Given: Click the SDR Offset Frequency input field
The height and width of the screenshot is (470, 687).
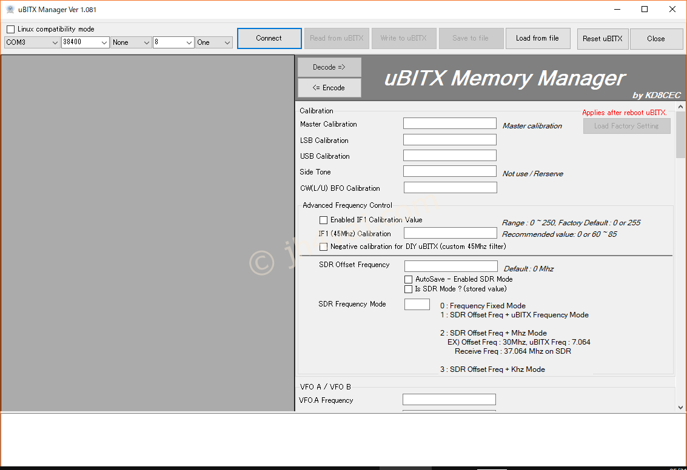Looking at the screenshot, I should pyautogui.click(x=451, y=266).
